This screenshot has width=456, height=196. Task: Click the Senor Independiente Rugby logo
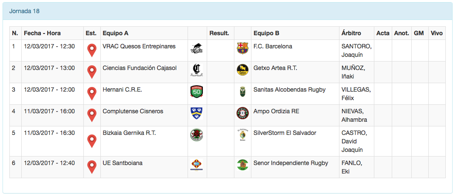click(x=242, y=165)
